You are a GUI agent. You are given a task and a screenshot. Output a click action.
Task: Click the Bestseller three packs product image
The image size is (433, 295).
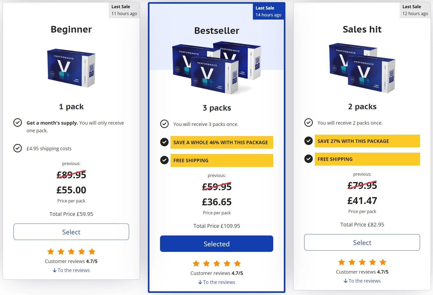tap(217, 68)
